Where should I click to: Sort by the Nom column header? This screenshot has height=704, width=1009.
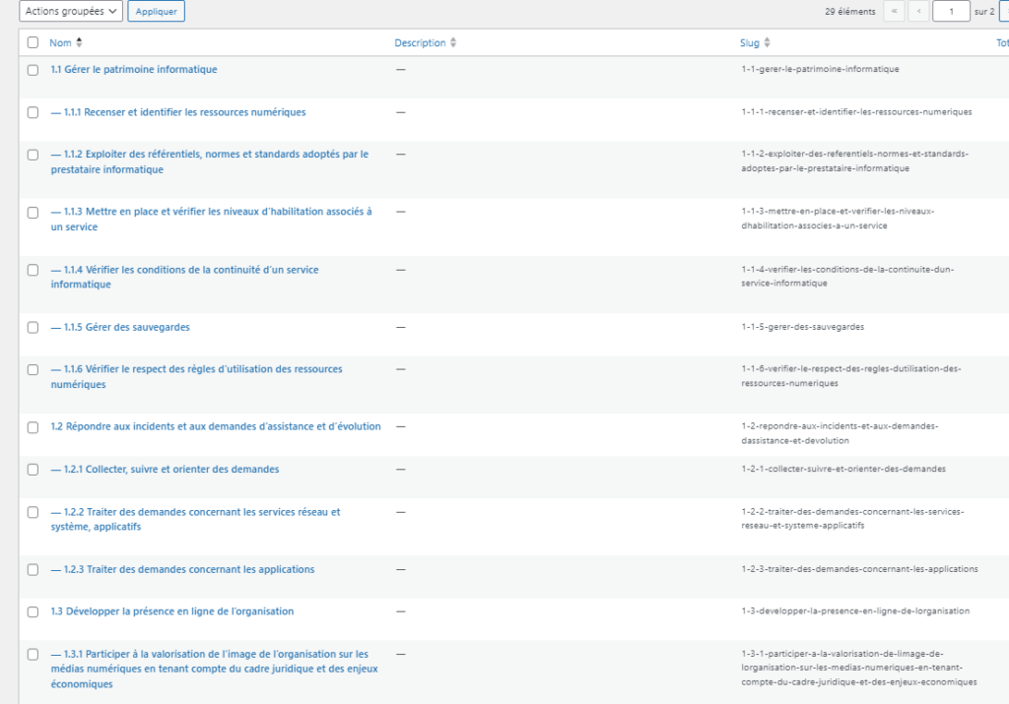tap(60, 43)
